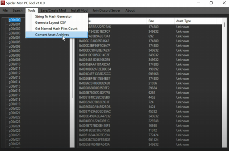Select tree node g00s014
The image size is (229, 151).
click(x=15, y=82)
